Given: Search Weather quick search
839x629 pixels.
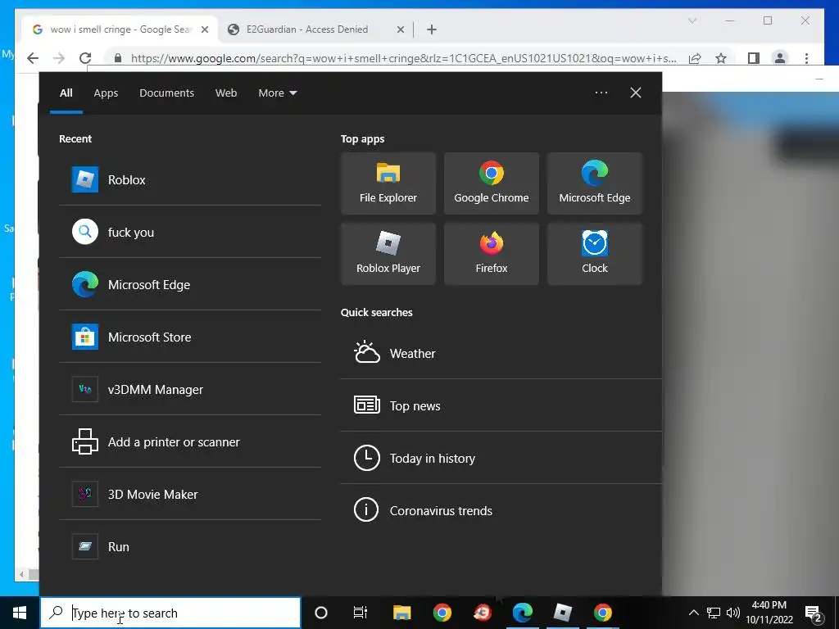Looking at the screenshot, I should tap(501, 353).
